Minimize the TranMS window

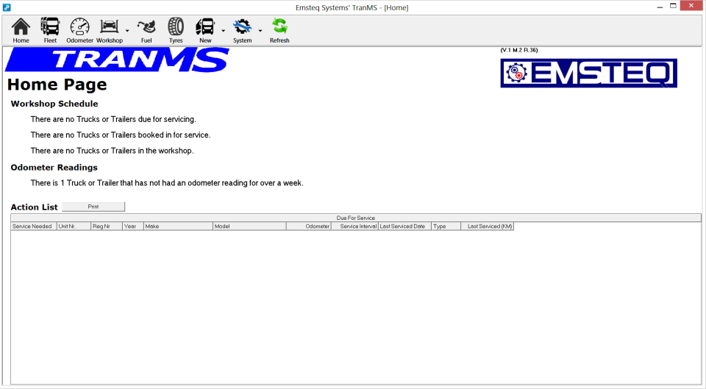(660, 7)
